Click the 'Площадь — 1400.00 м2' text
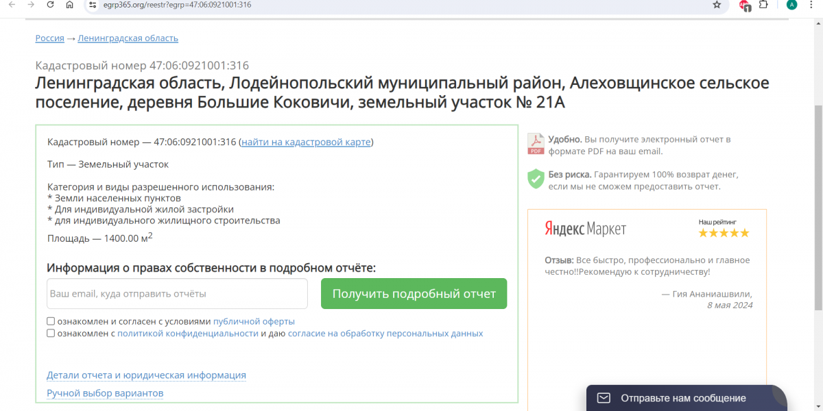Image resolution: width=823 pixels, height=411 pixels. [100, 238]
